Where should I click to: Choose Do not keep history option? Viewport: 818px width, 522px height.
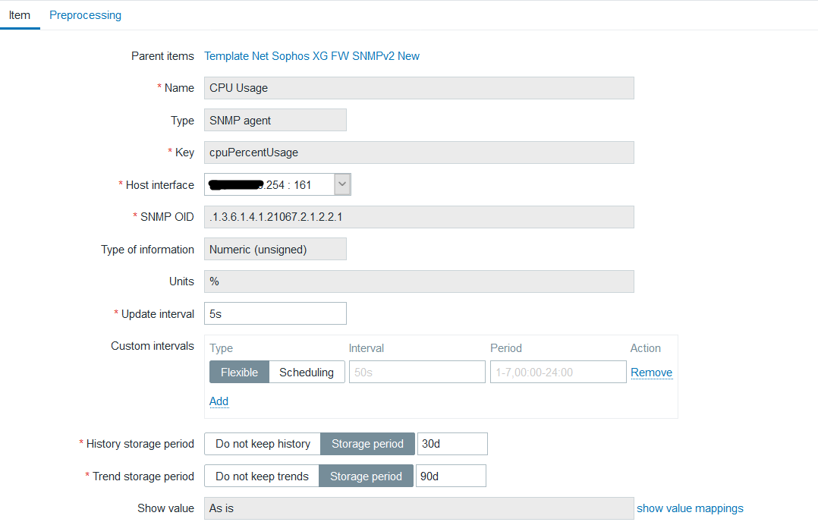pos(263,444)
